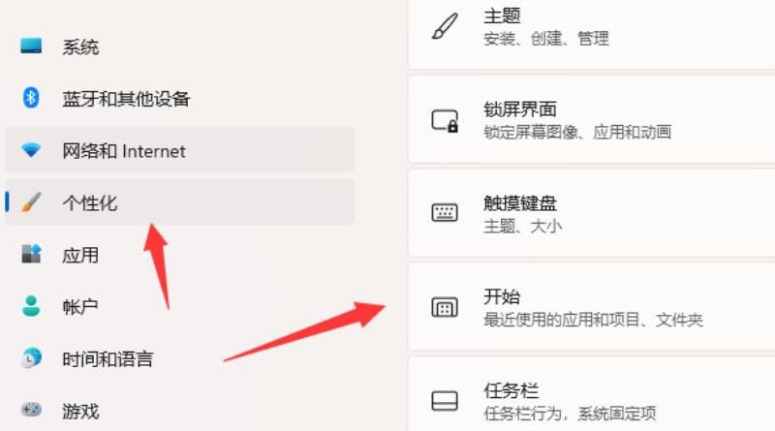Open 开始 settings entry
The height and width of the screenshot is (431, 775).
click(x=591, y=307)
